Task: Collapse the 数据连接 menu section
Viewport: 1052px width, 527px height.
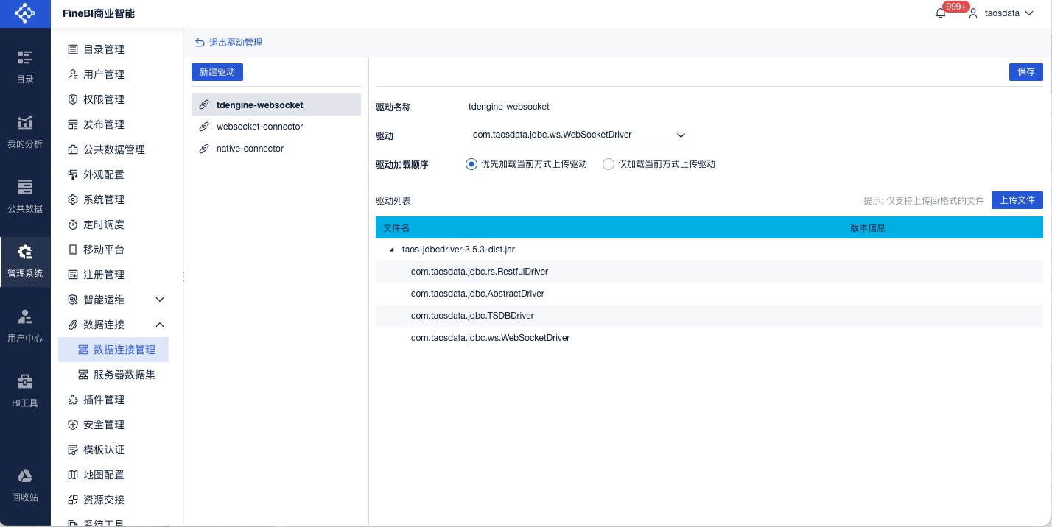Action: click(160, 325)
